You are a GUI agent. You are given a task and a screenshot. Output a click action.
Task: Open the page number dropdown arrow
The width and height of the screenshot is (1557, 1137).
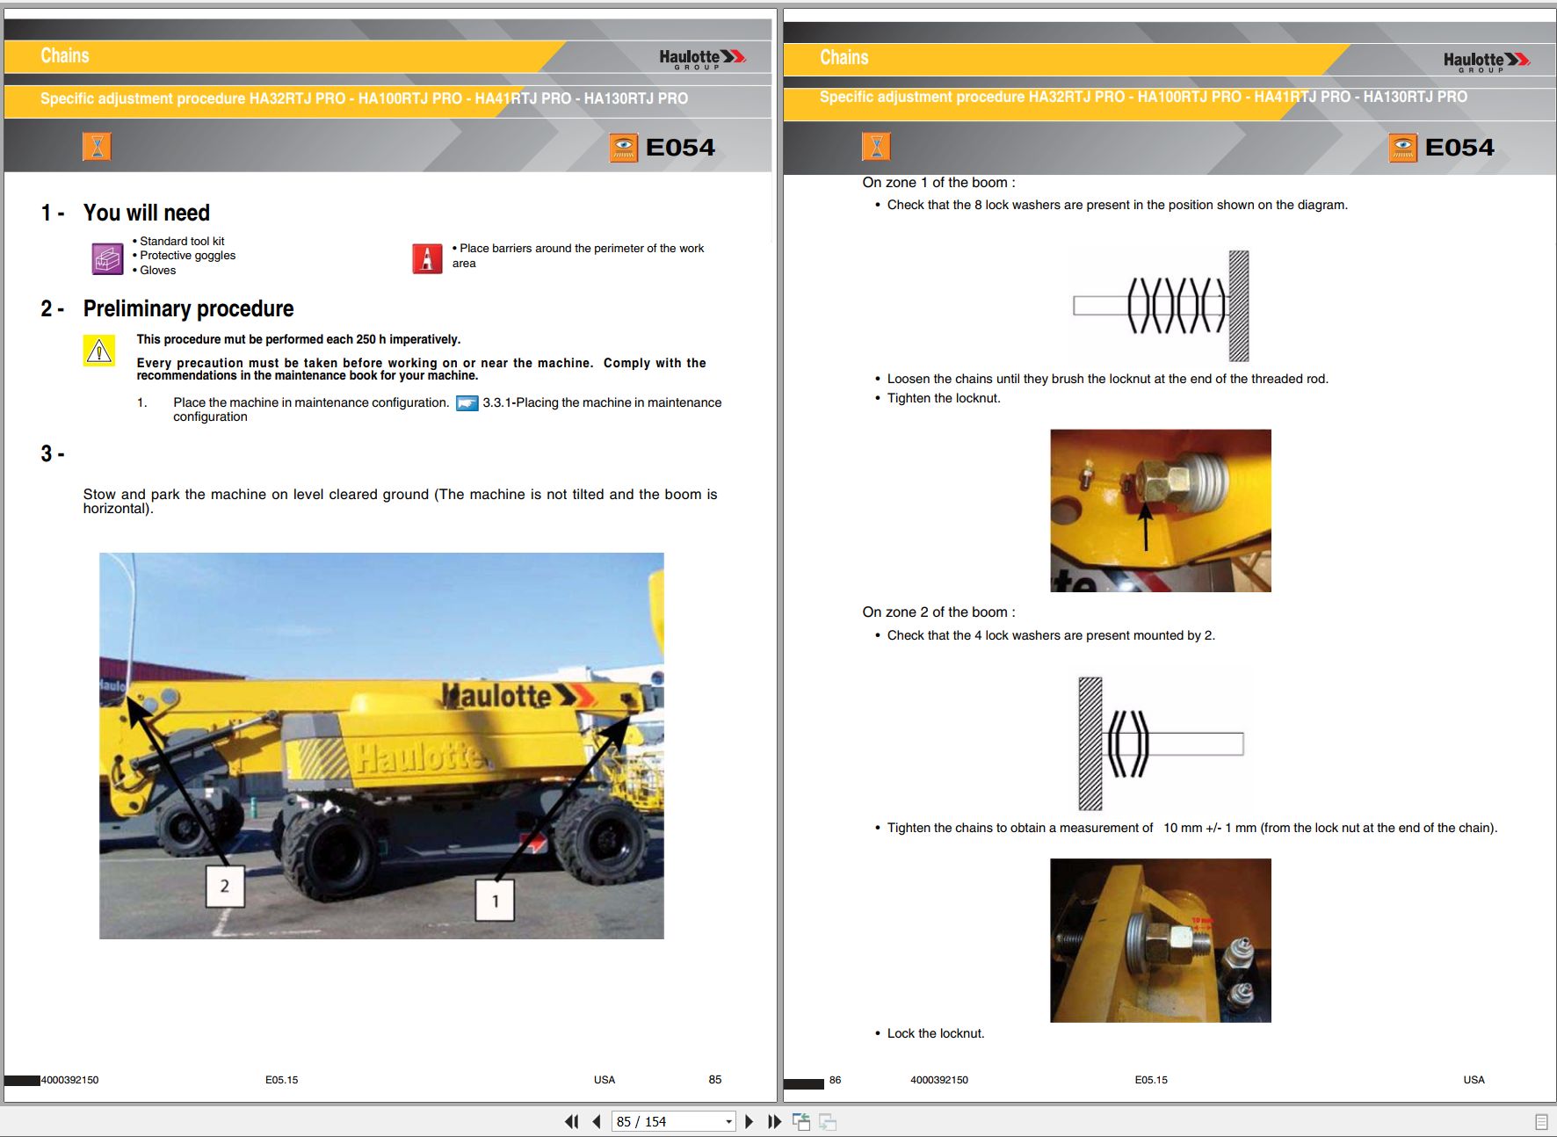click(728, 1122)
